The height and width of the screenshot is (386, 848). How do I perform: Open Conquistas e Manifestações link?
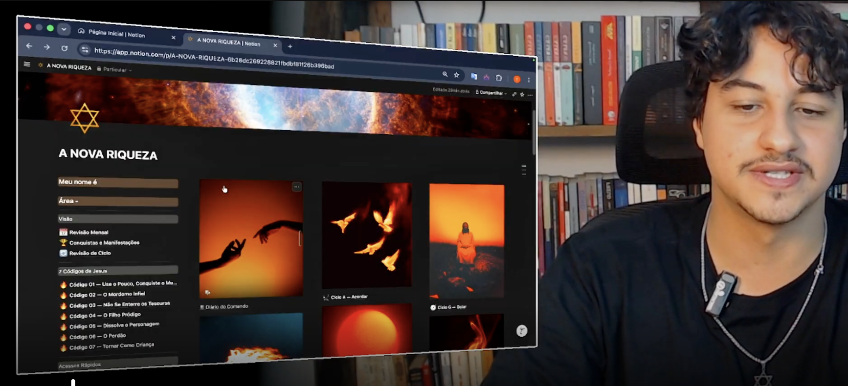99,242
